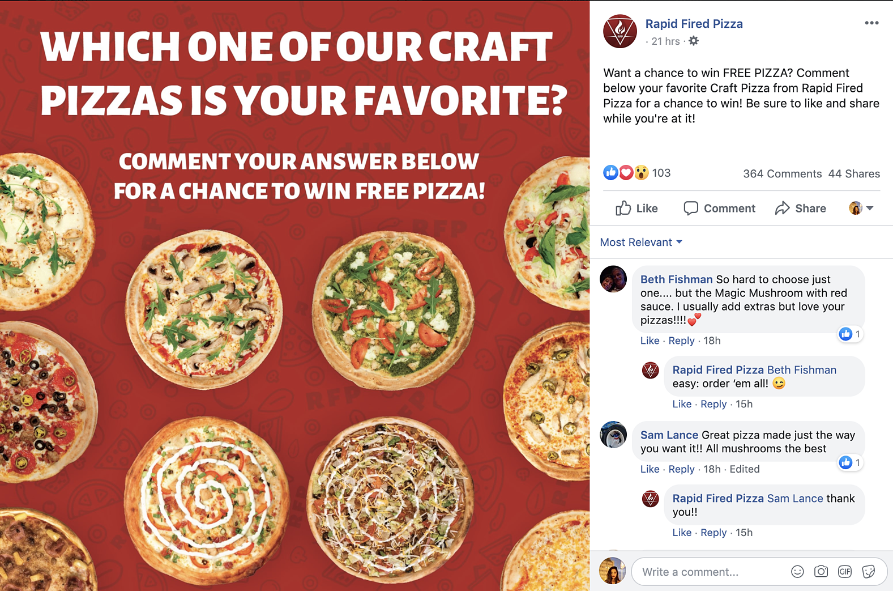
Task: Click the post privacy gear icon
Action: click(x=694, y=41)
